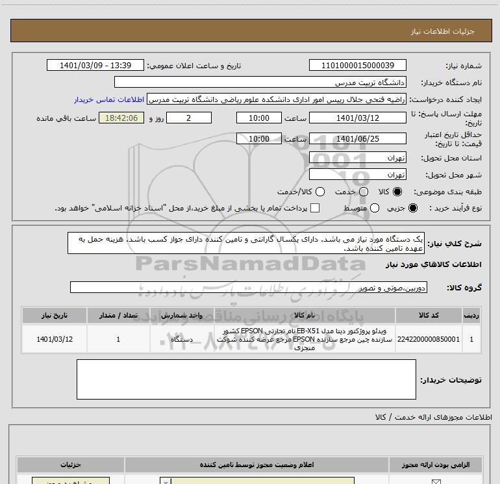
Task: Click the quantity cell showing 1
Action: (x=118, y=339)
